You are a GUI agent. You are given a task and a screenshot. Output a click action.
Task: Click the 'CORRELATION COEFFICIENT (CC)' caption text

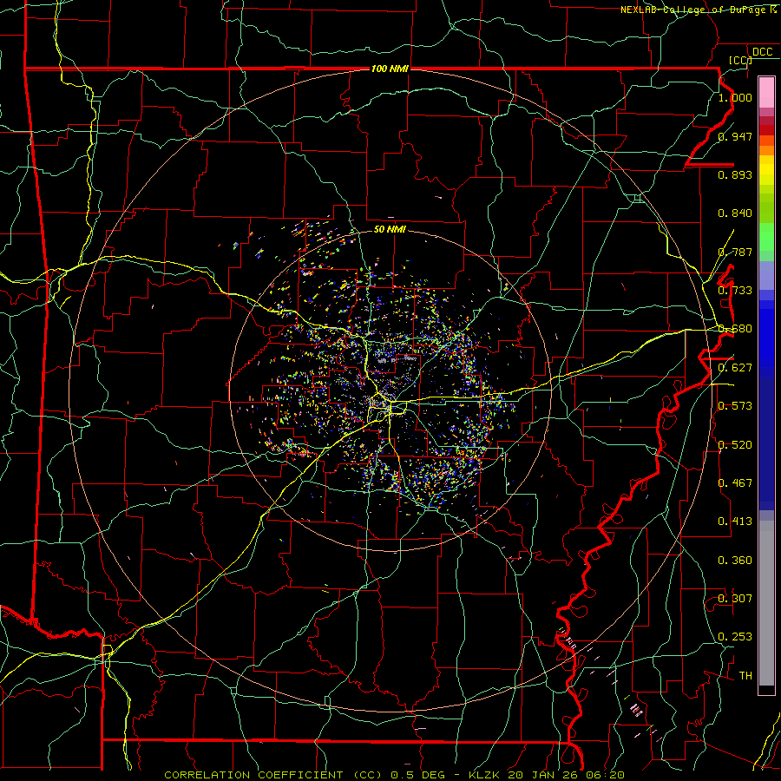click(274, 775)
